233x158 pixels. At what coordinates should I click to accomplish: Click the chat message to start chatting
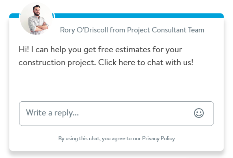[x=106, y=56]
